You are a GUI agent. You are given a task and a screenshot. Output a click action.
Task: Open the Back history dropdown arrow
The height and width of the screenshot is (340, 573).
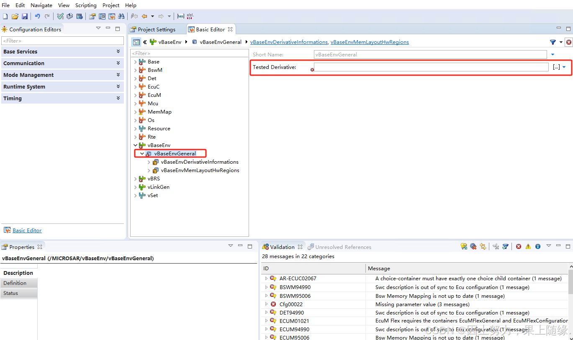click(x=152, y=16)
